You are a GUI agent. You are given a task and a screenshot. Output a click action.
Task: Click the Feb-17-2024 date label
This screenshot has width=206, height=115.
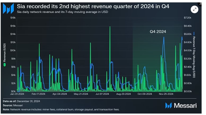click(38, 94)
